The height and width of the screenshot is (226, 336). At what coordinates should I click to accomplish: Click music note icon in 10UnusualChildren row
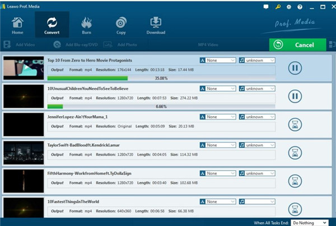click(242, 89)
